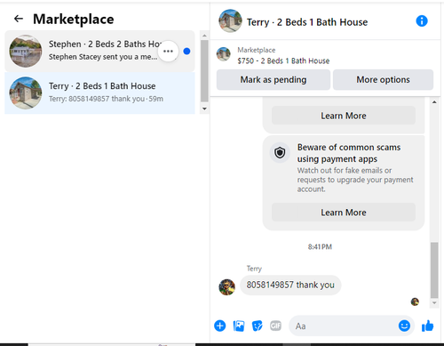Open options menu for Stephen conversation
The width and height of the screenshot is (444, 346).
point(168,51)
